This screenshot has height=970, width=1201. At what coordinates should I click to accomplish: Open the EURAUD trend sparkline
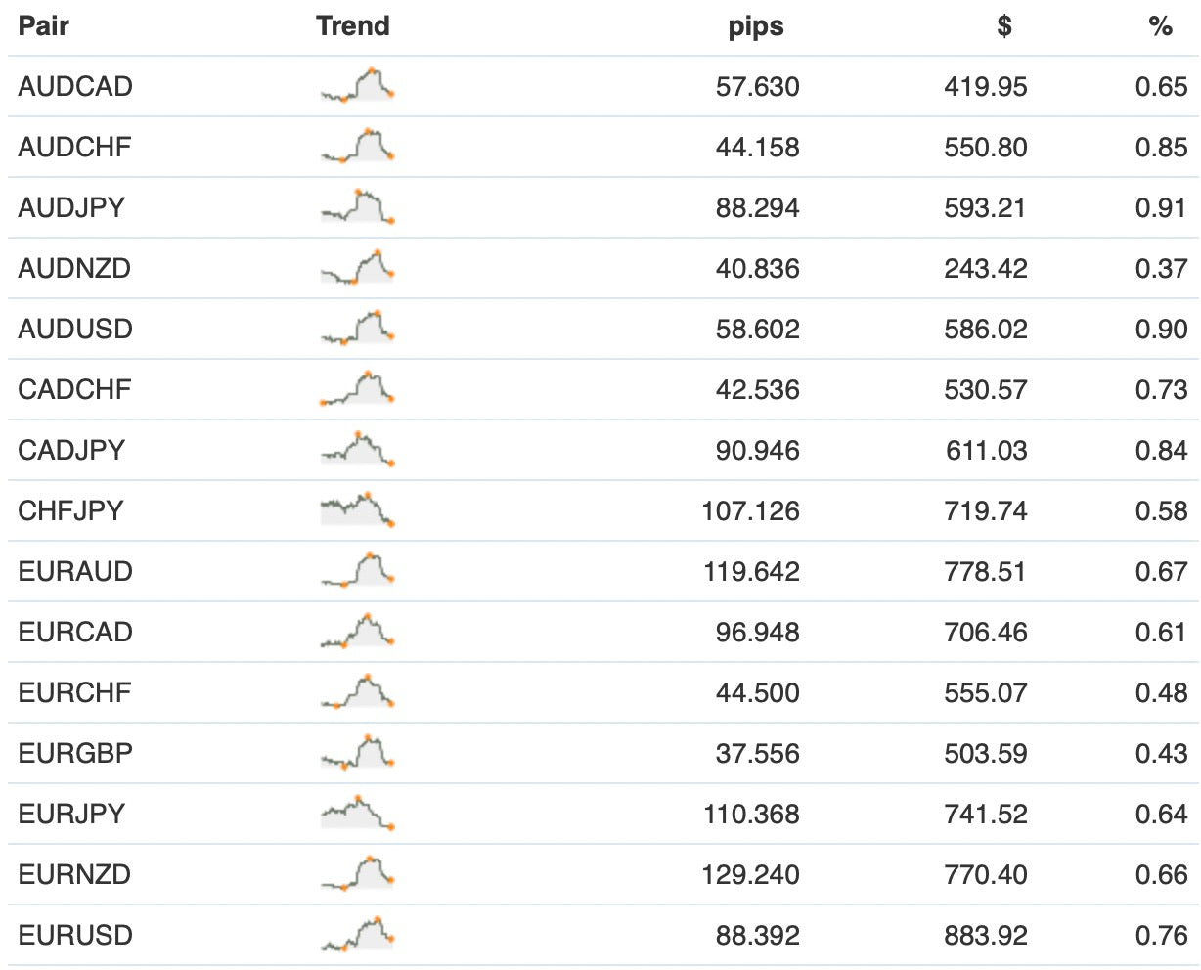[357, 571]
